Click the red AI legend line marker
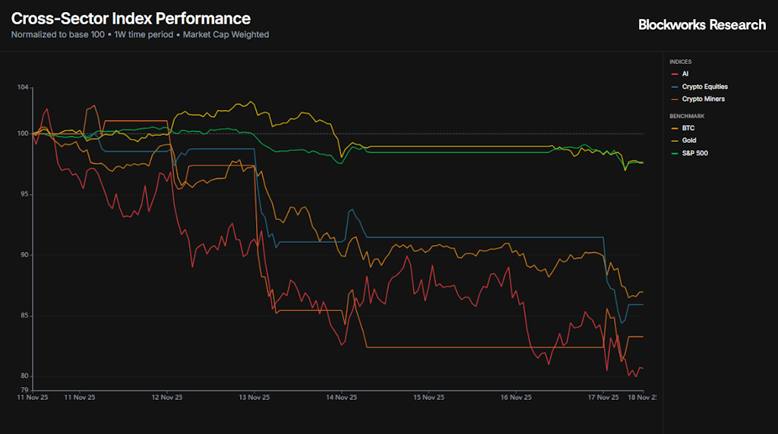 pyautogui.click(x=675, y=74)
